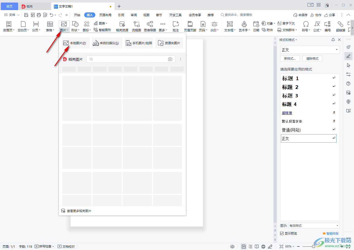View more Docer pictures (查看更多稻壳图片)
Screen dimensions: 354x250
(x=76, y=211)
